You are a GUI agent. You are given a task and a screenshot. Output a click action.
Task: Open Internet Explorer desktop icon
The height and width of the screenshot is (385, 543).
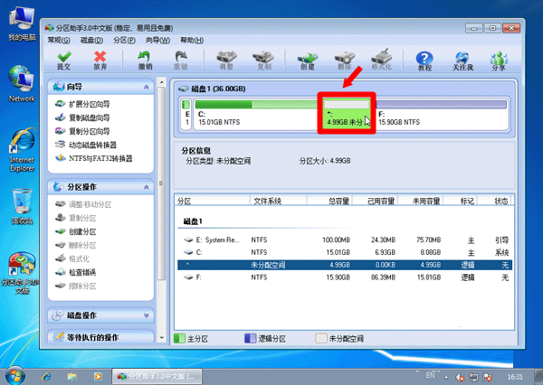pos(21,151)
